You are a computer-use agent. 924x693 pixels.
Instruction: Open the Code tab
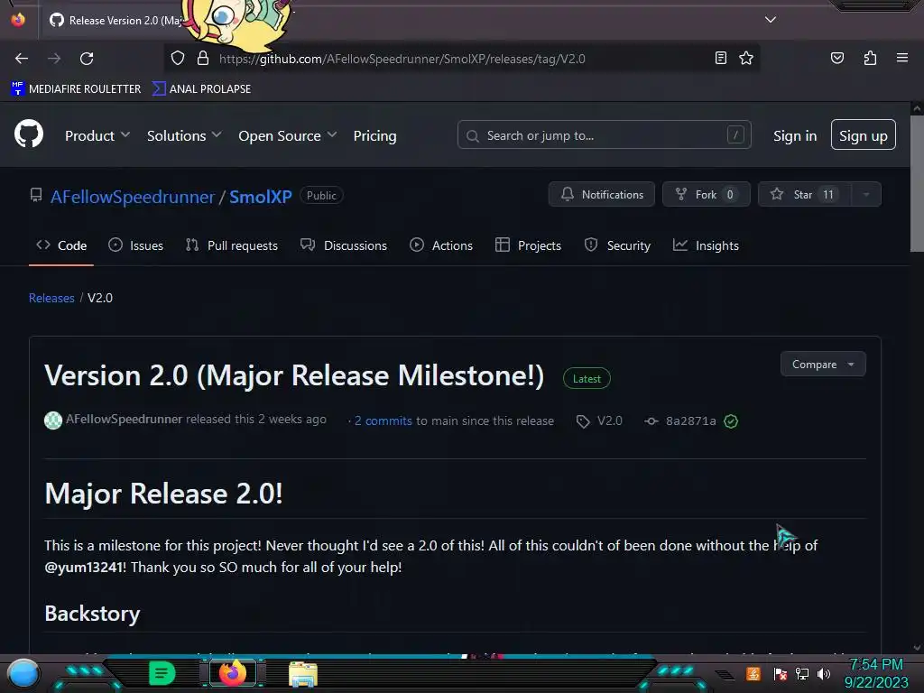tap(61, 245)
